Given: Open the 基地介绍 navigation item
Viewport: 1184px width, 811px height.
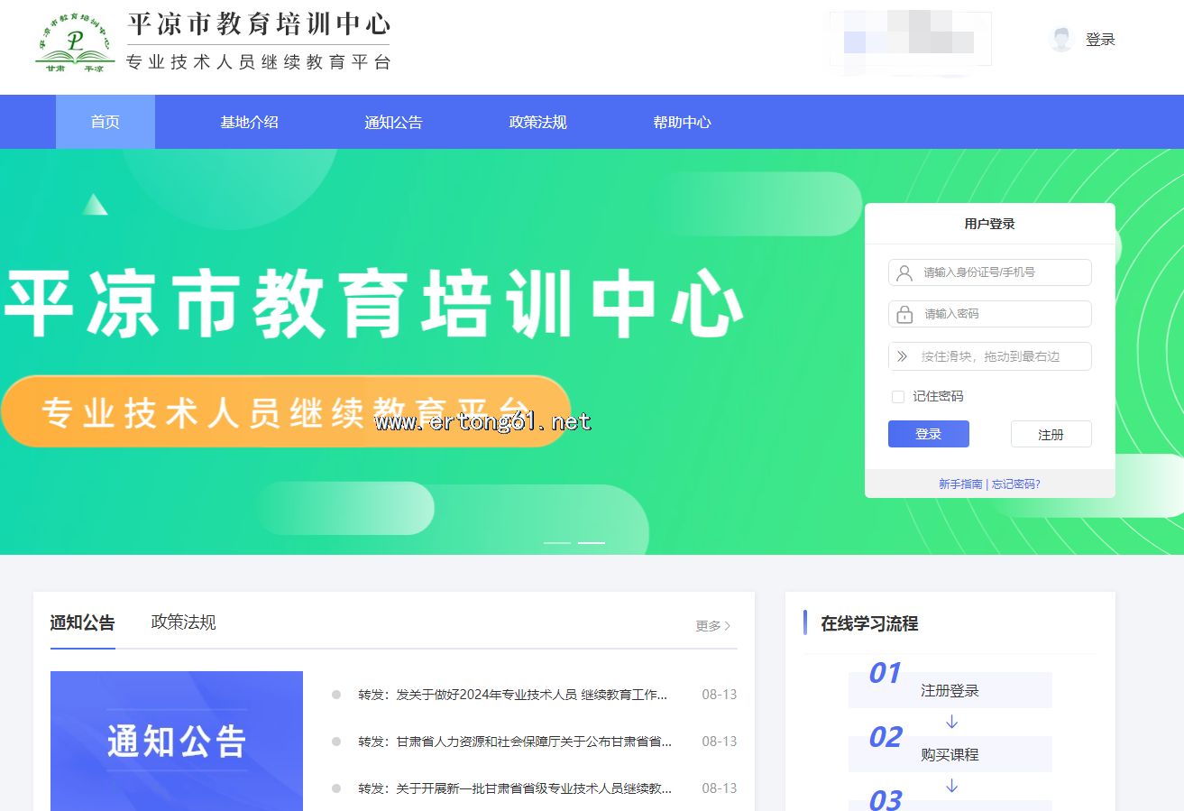Looking at the screenshot, I should (249, 122).
